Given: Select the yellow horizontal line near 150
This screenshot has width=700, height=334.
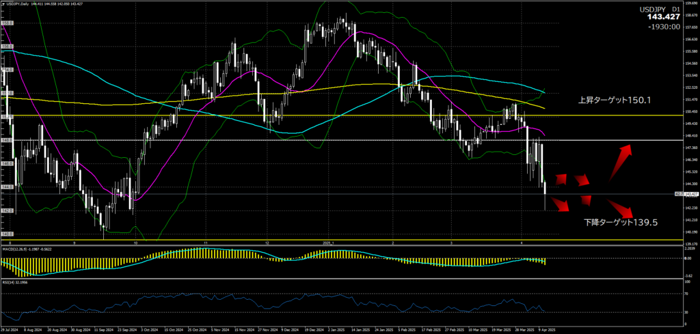Looking at the screenshot, I should [342, 115].
